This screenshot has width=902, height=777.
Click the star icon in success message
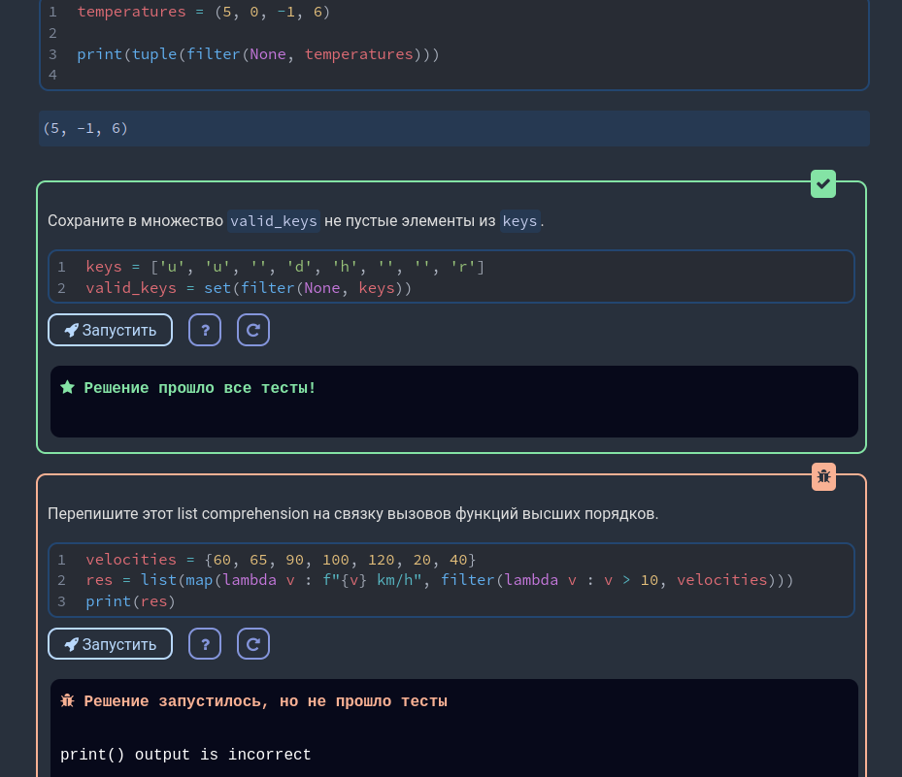point(67,387)
